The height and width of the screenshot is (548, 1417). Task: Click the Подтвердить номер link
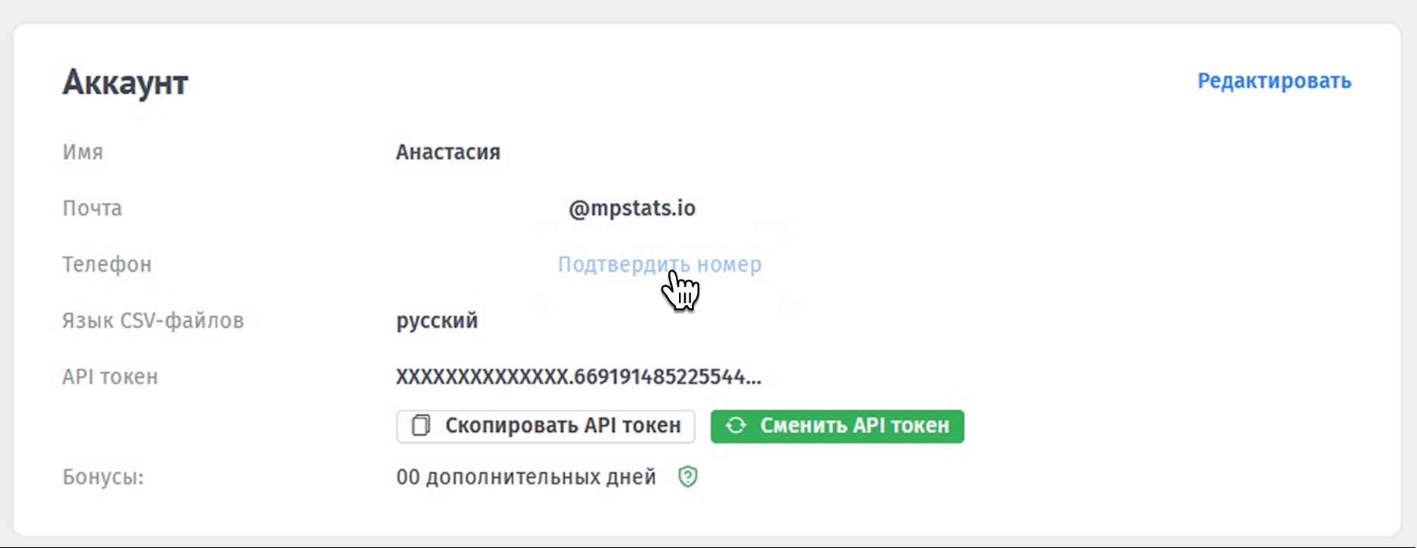point(659,264)
